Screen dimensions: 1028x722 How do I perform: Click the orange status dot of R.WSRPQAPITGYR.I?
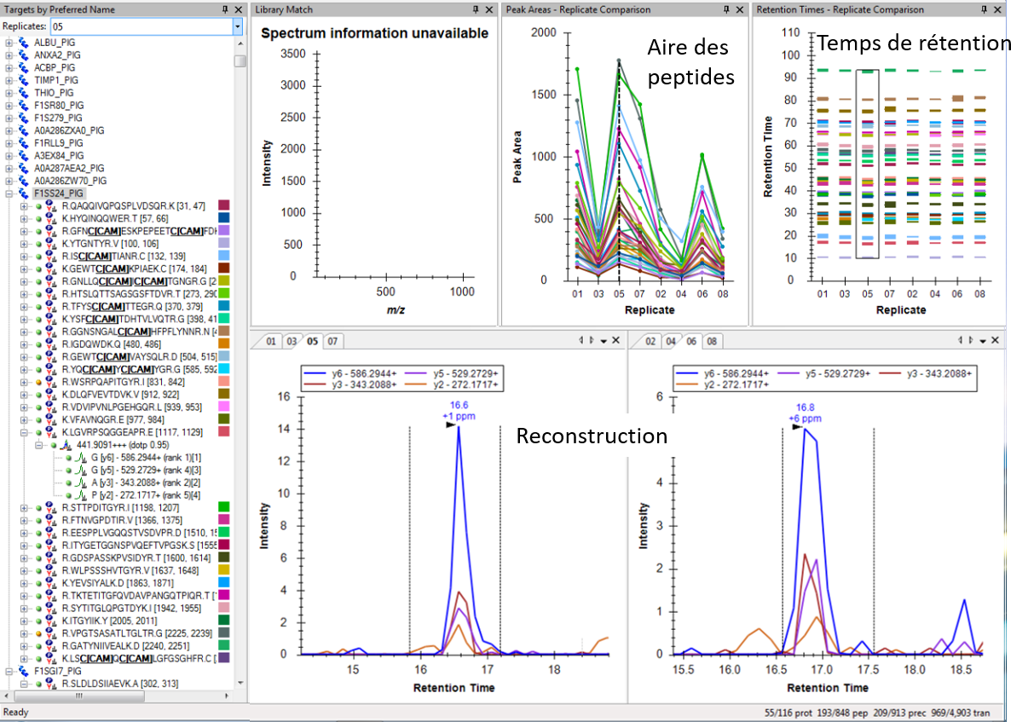(x=39, y=382)
